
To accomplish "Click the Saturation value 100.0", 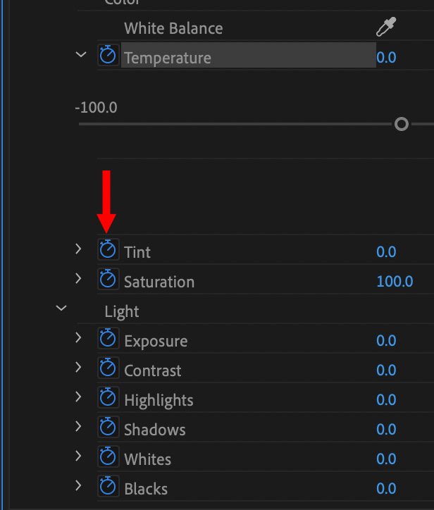I will (x=395, y=282).
